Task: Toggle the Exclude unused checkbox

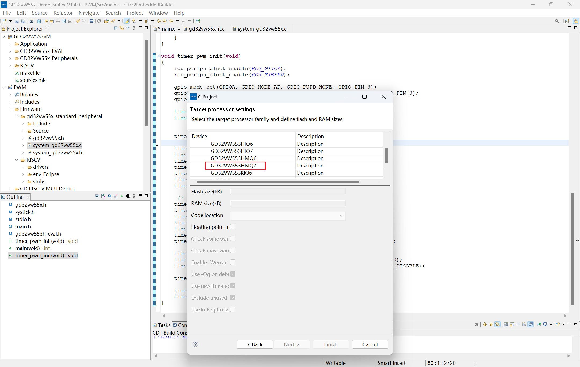Action: click(x=233, y=298)
